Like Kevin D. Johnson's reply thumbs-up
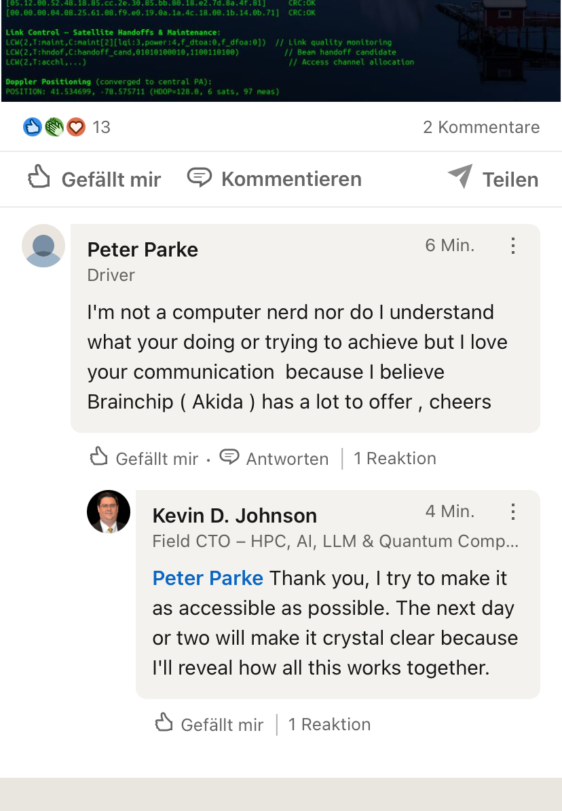This screenshot has width=562, height=811. (164, 723)
